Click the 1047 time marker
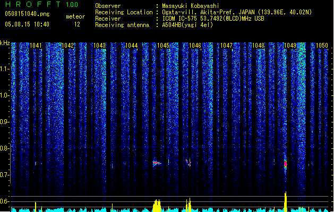Image resolution: width=334 pixels, height=212 pixels. tap(226, 46)
